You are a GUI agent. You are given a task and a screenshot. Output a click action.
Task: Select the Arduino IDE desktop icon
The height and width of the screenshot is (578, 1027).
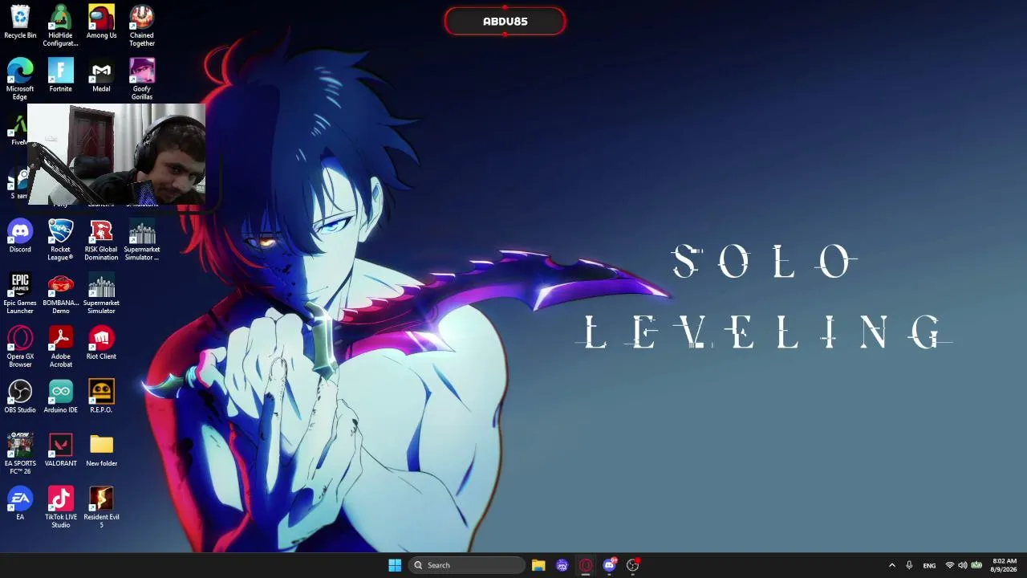61,397
